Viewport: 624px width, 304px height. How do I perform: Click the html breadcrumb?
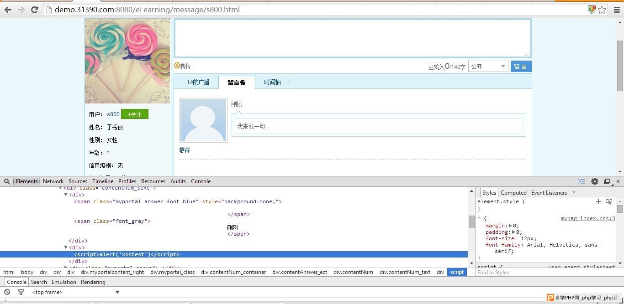(x=9, y=272)
